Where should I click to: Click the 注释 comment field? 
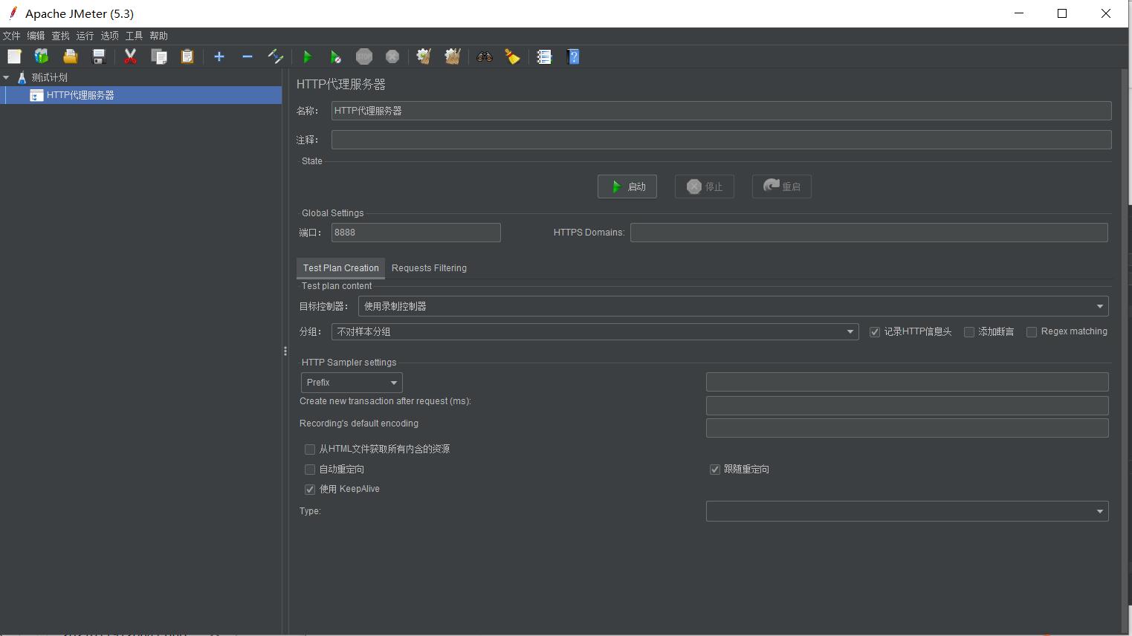721,140
